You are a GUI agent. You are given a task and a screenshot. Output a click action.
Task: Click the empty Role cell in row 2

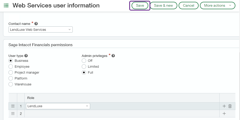(122, 114)
